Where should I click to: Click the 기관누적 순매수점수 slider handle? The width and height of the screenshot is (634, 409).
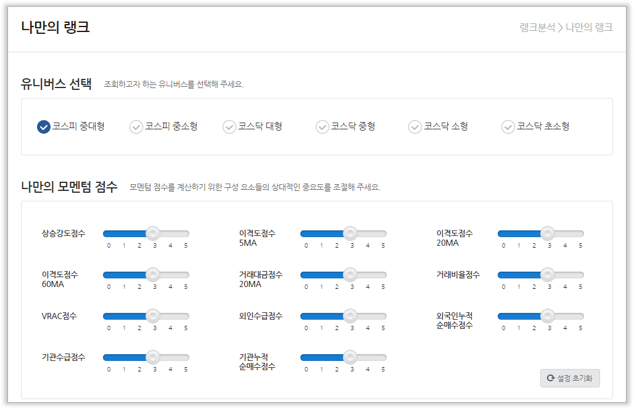350,357
